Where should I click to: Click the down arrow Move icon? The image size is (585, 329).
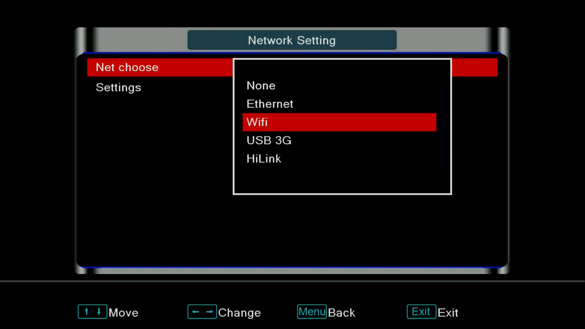[x=99, y=311]
